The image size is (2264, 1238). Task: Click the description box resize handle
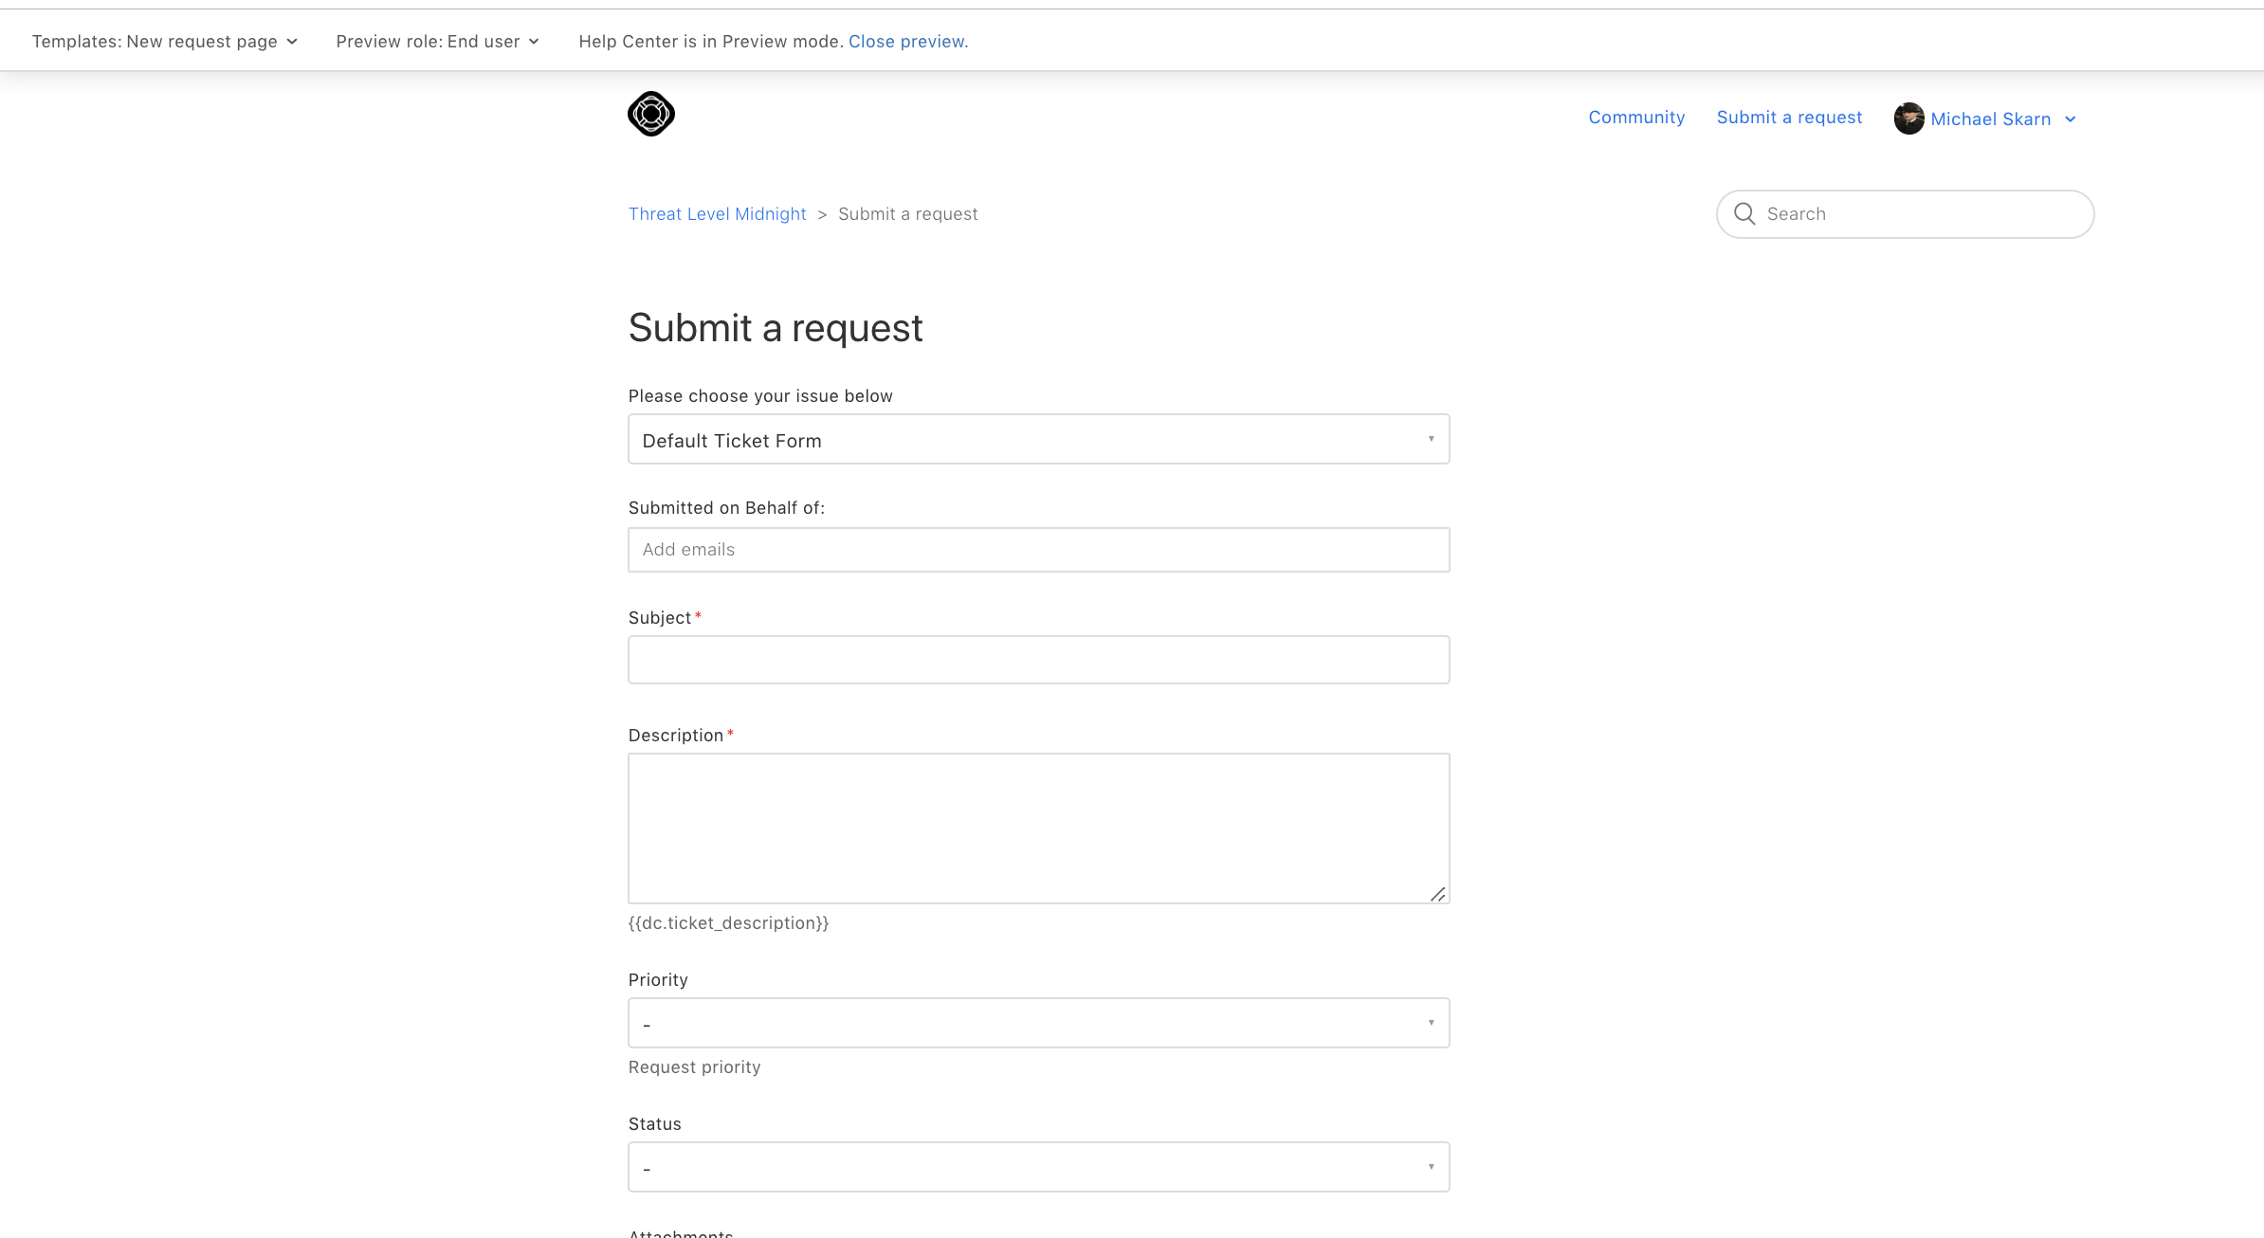coord(1438,894)
